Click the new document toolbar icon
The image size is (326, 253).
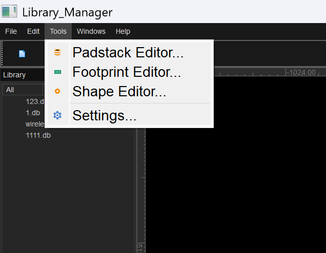pyautogui.click(x=22, y=54)
